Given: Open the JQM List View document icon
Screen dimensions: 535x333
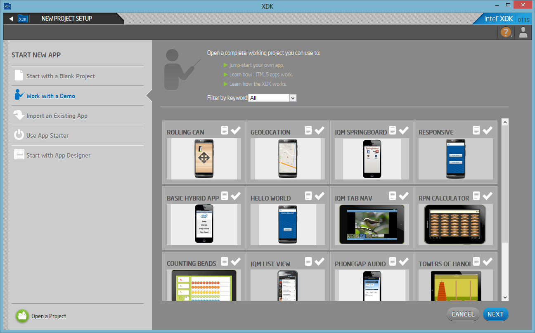Looking at the screenshot, I should 308,261.
